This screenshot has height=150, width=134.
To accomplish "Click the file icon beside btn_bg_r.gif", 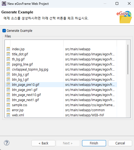I will [x=8, y=74].
